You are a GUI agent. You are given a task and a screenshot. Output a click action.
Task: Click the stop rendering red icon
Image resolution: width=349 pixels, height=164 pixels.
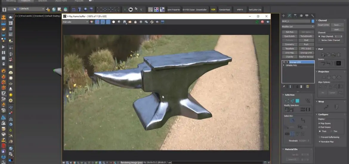pos(262,22)
